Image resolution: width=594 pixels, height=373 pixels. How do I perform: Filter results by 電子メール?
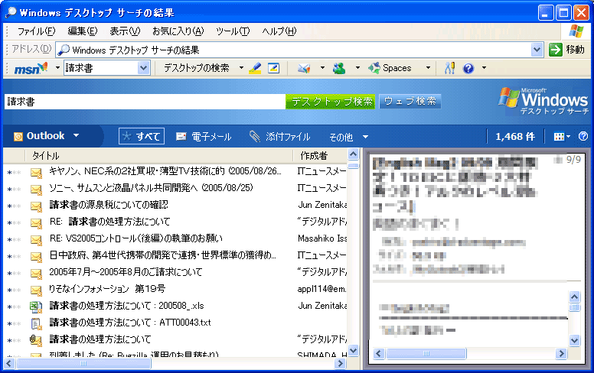204,137
